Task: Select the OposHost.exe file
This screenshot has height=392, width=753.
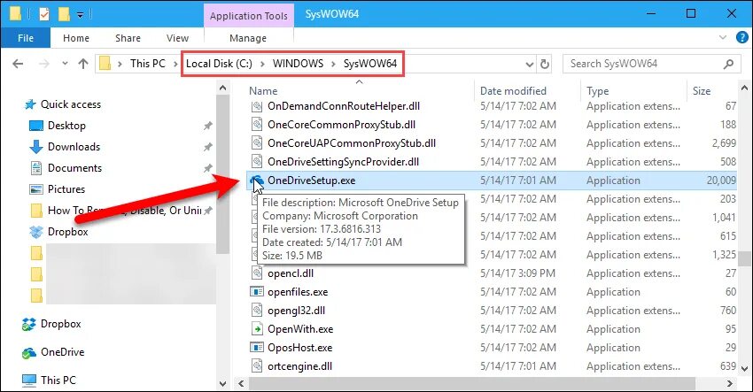Action: [299, 348]
